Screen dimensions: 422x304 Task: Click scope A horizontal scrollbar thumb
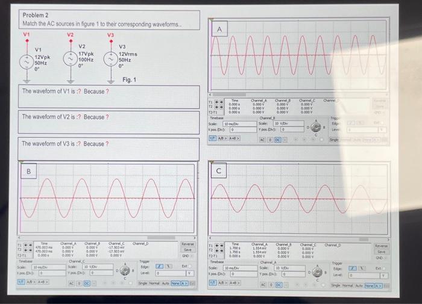[229, 95]
